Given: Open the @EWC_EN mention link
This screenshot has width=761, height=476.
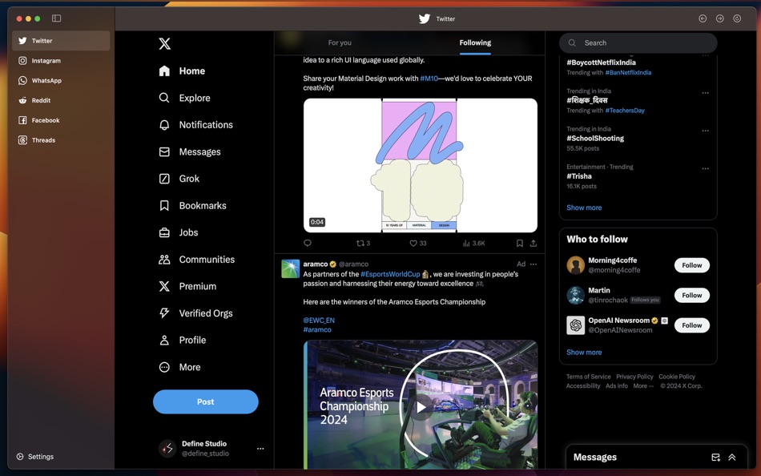Looking at the screenshot, I should click(319, 321).
